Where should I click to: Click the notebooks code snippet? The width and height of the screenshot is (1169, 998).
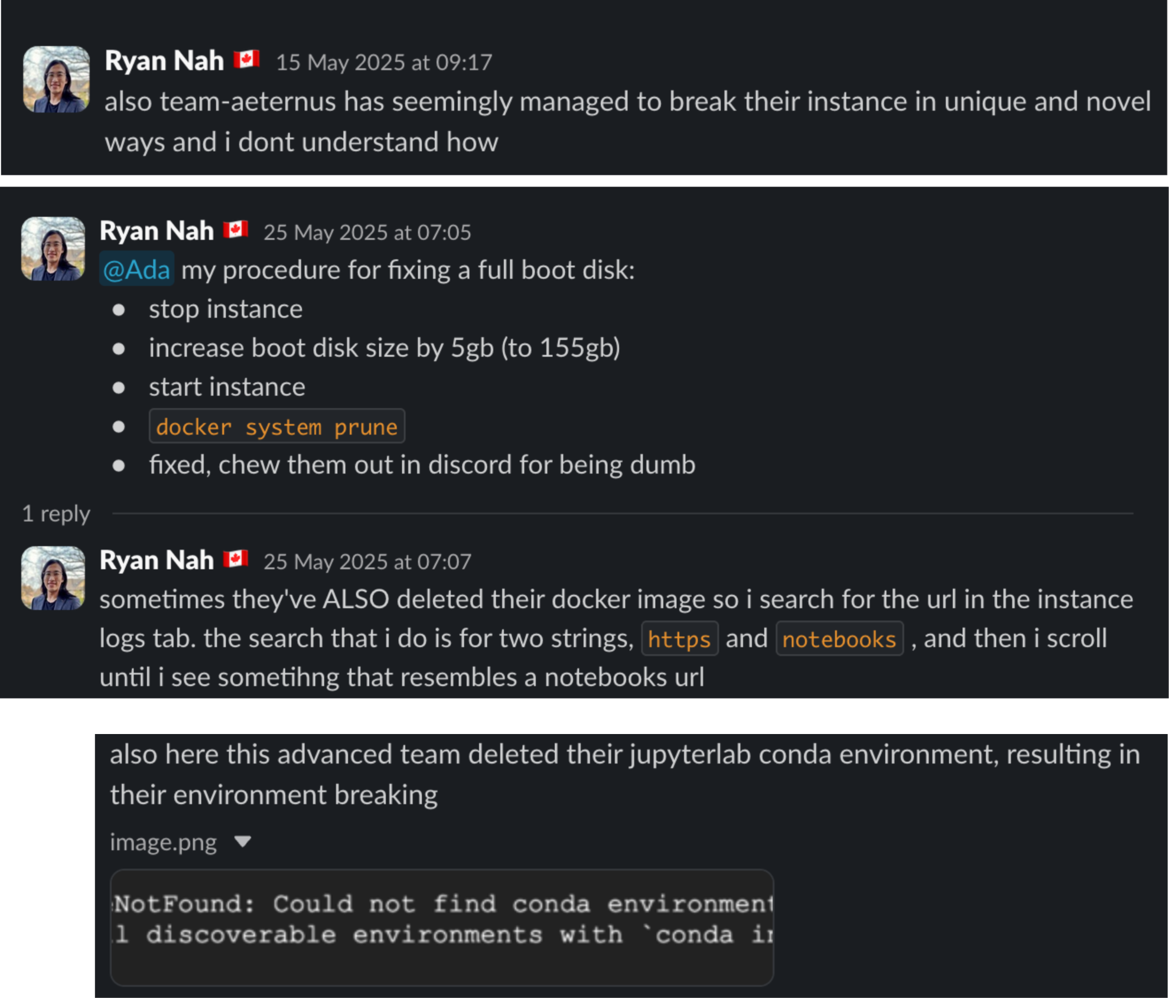pos(839,638)
